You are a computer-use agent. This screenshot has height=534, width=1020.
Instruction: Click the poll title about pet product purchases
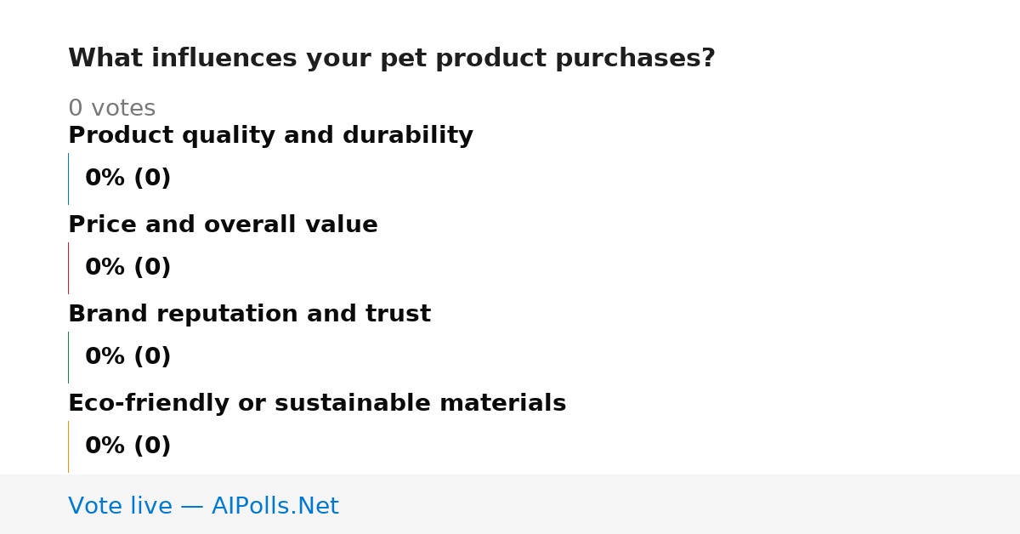click(x=392, y=59)
